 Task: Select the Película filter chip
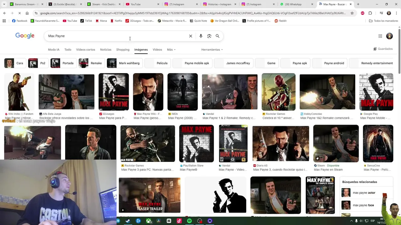pos(158,63)
